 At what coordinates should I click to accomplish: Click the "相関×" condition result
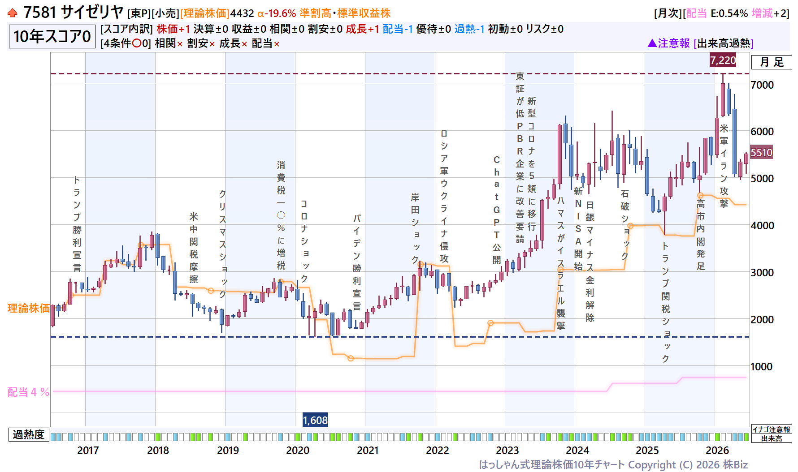pos(169,43)
